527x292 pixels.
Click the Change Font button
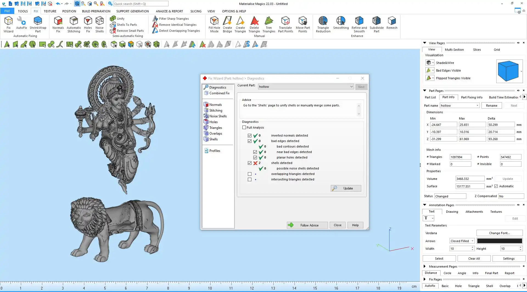pyautogui.click(x=499, y=233)
